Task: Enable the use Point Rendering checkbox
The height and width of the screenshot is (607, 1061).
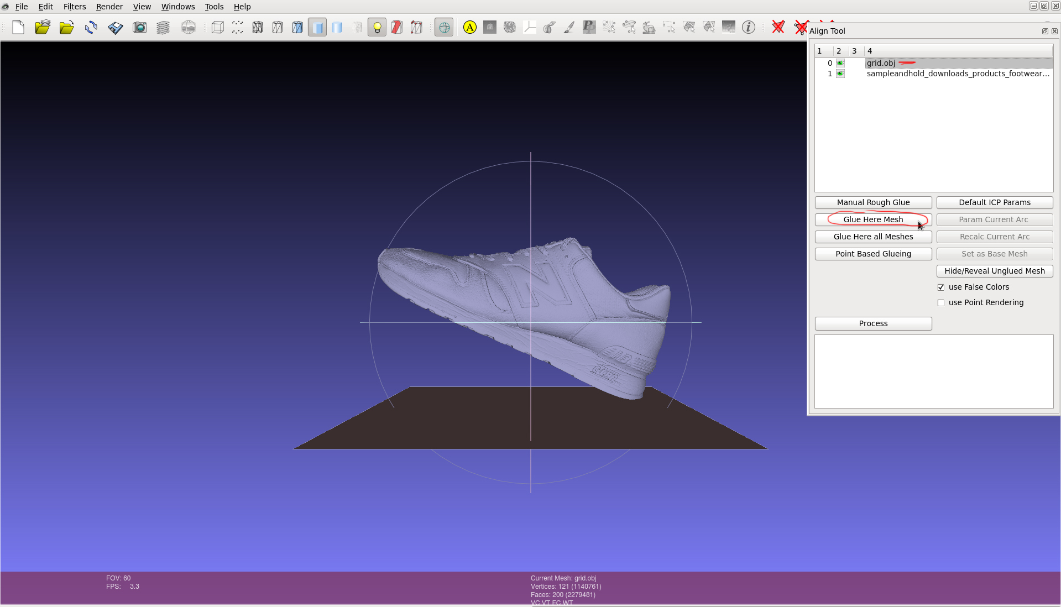Action: (941, 303)
